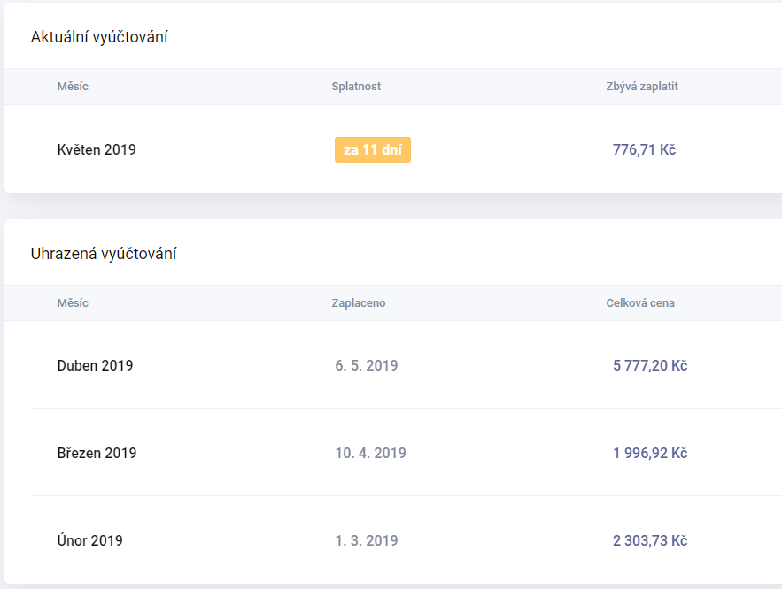Viewport: 782px width, 589px height.
Task: Click the 'Uhrazená vyúčtování' section heading
Action: pos(104,254)
